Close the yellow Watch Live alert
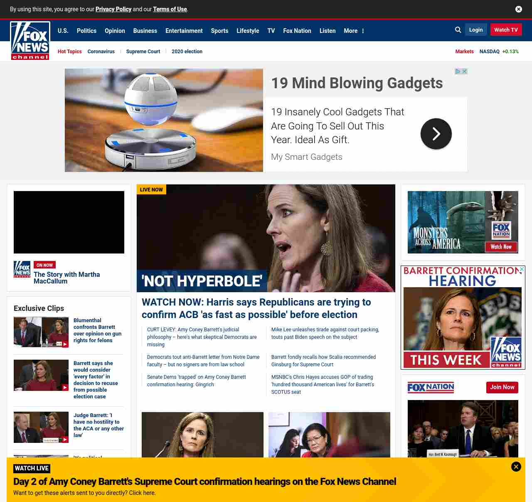Viewport: 532px width, 502px height. click(516, 467)
